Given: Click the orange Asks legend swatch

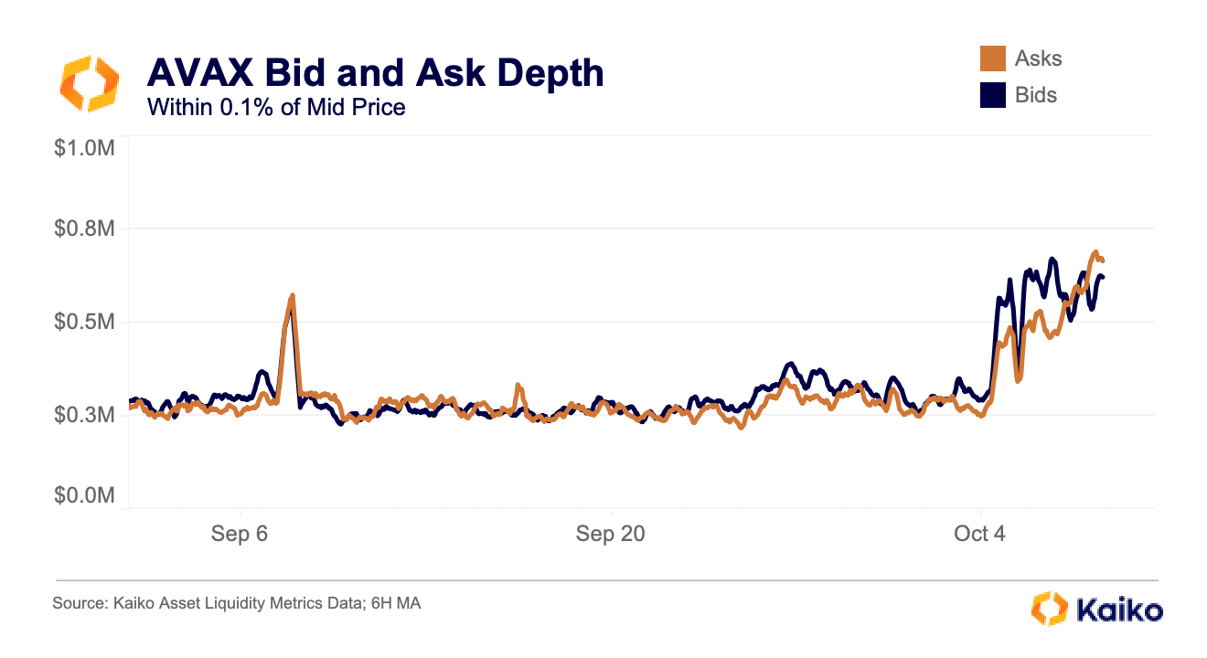Looking at the screenshot, I should (x=993, y=58).
